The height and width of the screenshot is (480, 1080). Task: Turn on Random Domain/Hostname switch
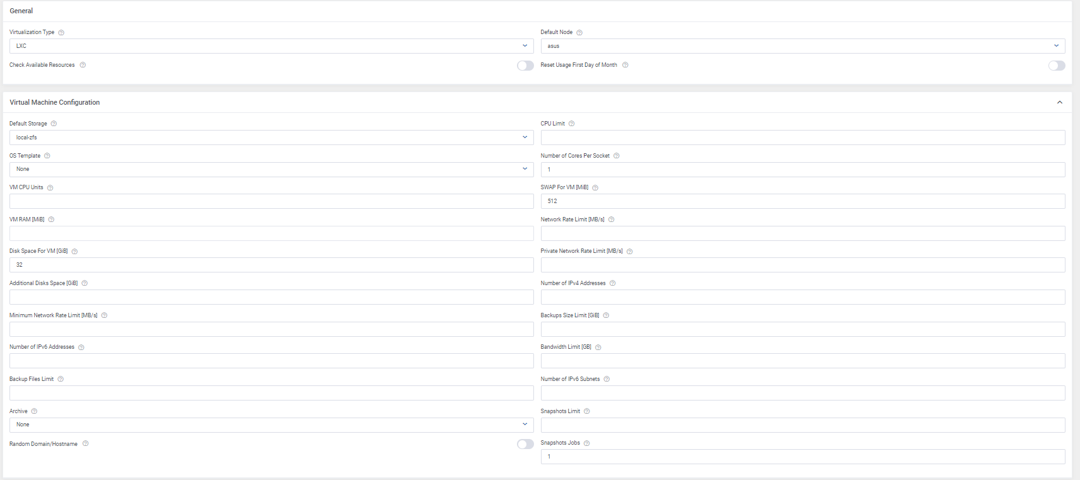pos(525,444)
